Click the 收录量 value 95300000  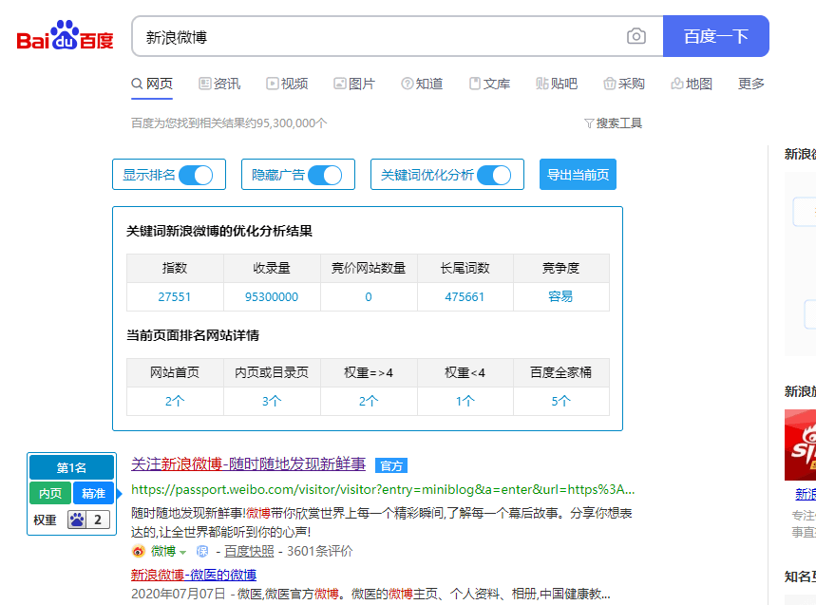pos(272,297)
